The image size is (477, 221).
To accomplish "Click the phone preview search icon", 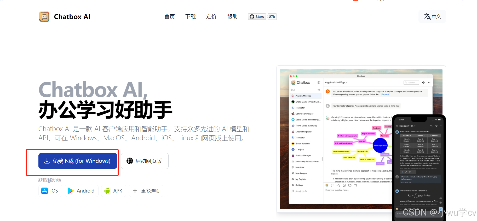I will click(x=431, y=126).
